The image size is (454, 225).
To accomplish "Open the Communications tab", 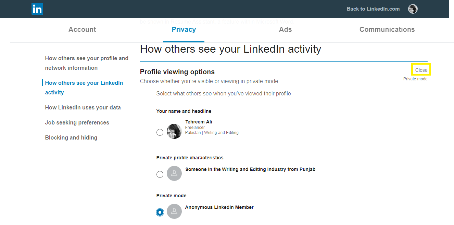I will click(x=387, y=29).
